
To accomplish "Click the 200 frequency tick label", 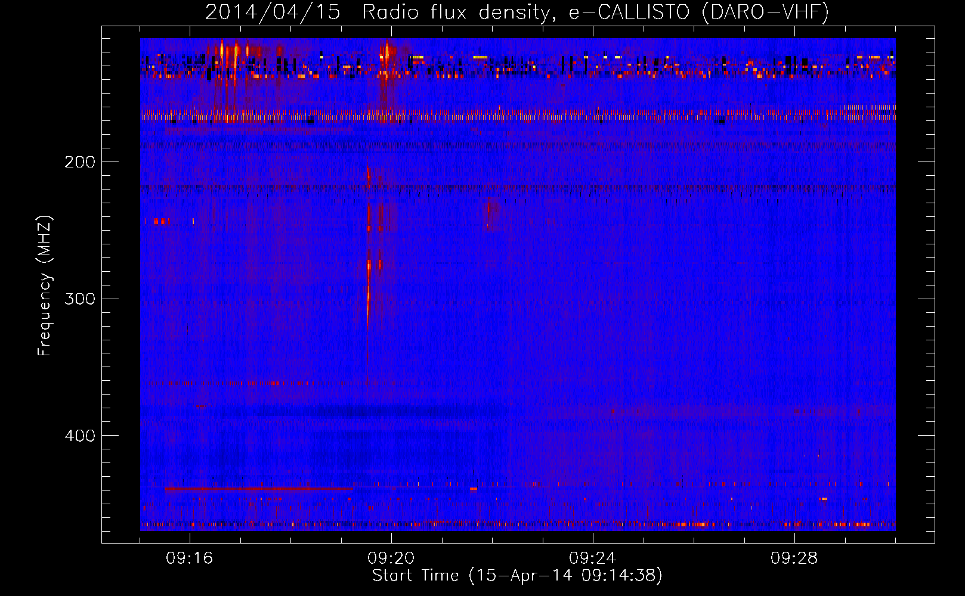I will click(80, 162).
